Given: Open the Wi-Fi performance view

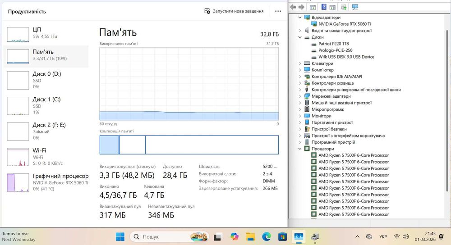Looking at the screenshot, I should [46, 157].
